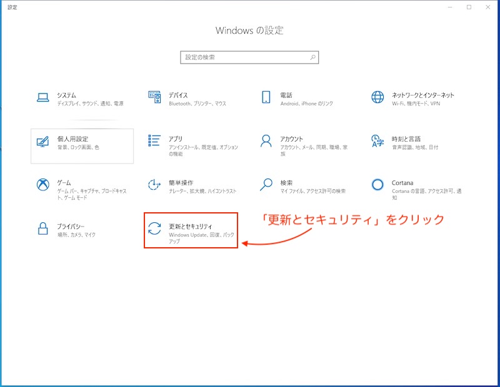
Task: Focus the 設定の検索 input field
Action: pyautogui.click(x=249, y=57)
